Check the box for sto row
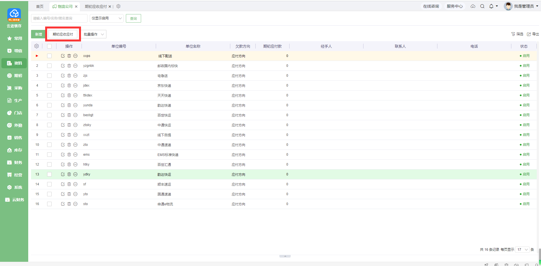This screenshot has width=541, height=266. pos(49,204)
